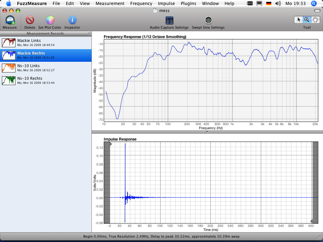Select the zoom magnifier tool
The image size is (323, 242).
tap(307, 20)
